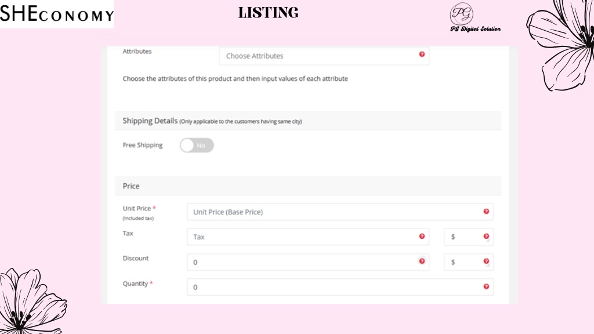The height and width of the screenshot is (334, 594).
Task: Click the SHEconomy logo
Action: coord(57,14)
